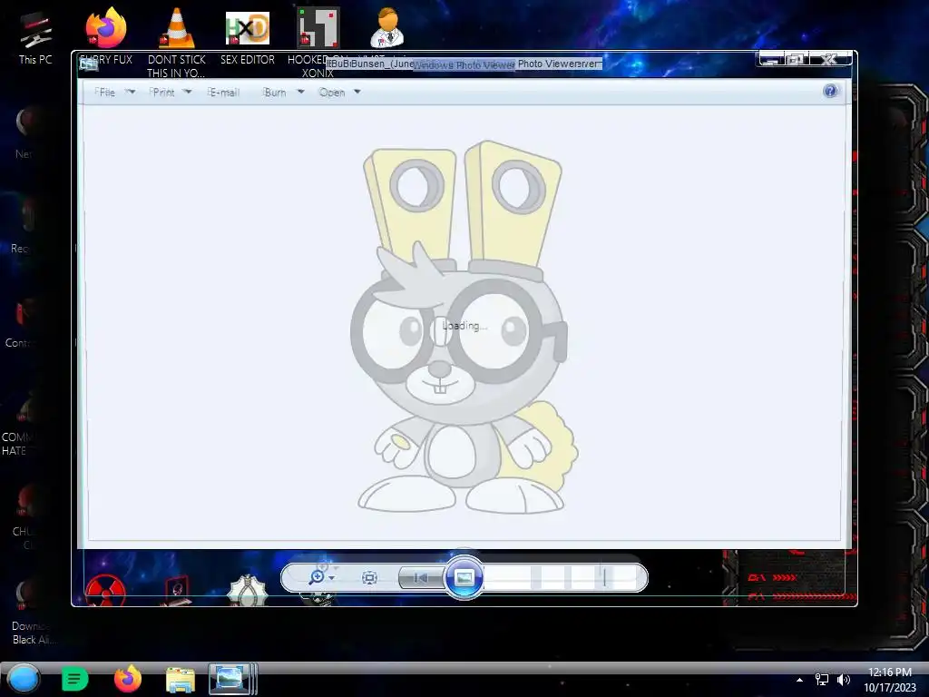Click the zoom magnifier icon
The image size is (929, 697).
tap(317, 576)
